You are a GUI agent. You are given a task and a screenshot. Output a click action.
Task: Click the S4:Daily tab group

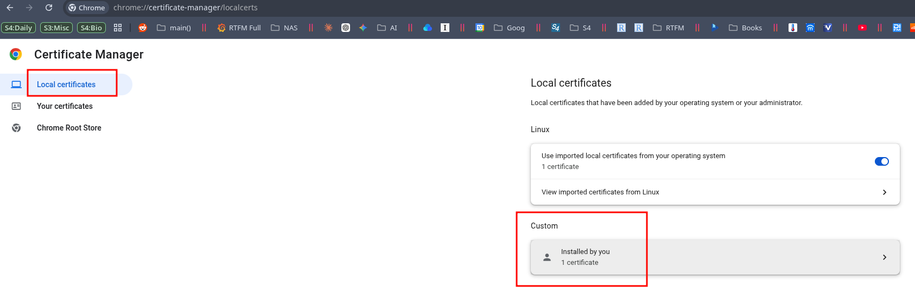[18, 28]
